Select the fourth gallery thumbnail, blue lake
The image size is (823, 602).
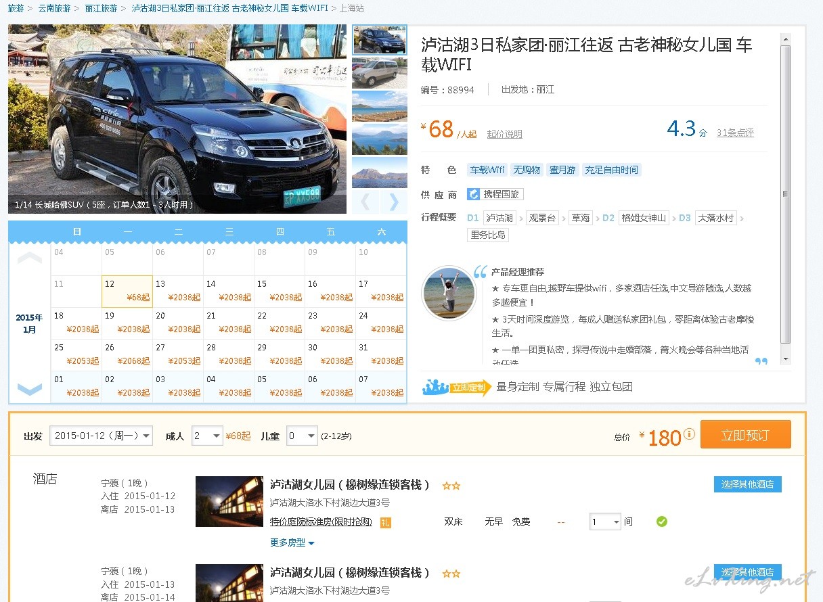pyautogui.click(x=380, y=139)
